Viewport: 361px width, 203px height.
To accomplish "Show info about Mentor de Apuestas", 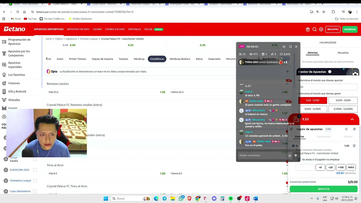I will [x=330, y=72].
